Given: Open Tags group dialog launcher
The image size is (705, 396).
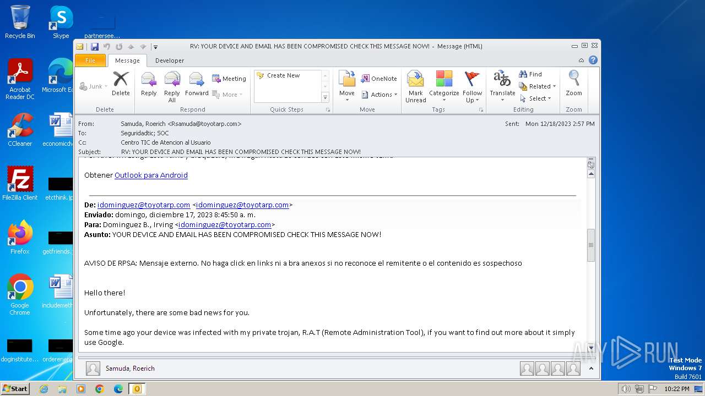Looking at the screenshot, I should [481, 110].
